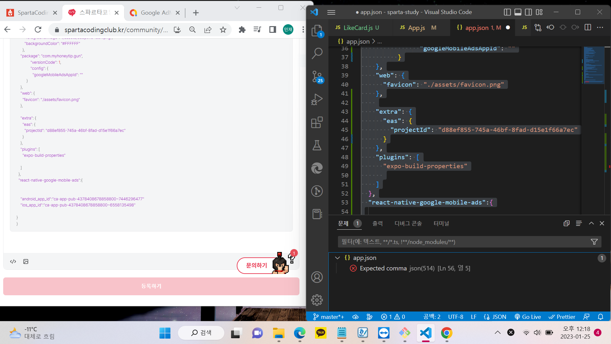The height and width of the screenshot is (344, 611).
Task: Open Chrome tab search dropdown arrow
Action: (x=237, y=8)
